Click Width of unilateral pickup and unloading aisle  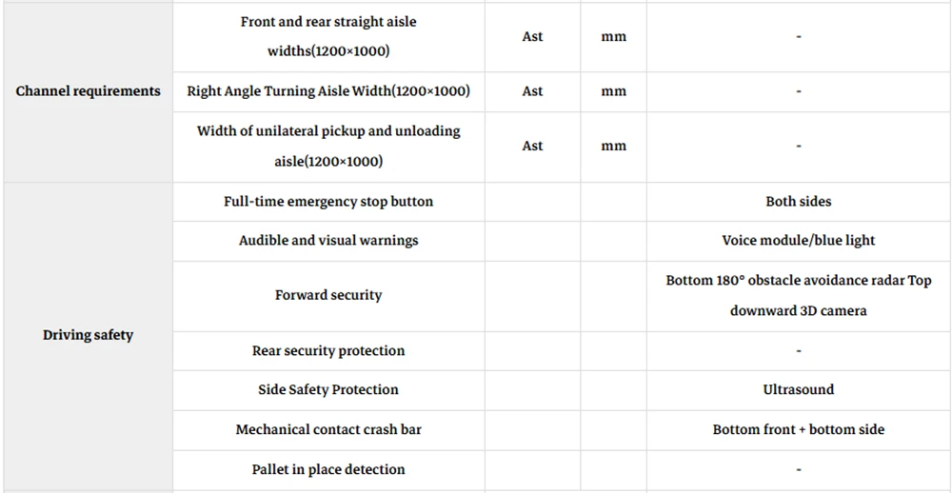[328, 147]
